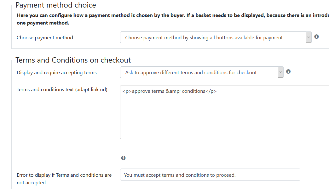
Task: Click the 'Choose payment method' label
Action: coord(45,38)
